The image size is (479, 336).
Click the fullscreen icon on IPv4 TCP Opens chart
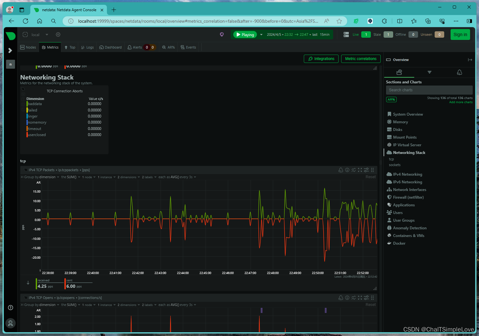(x=360, y=298)
